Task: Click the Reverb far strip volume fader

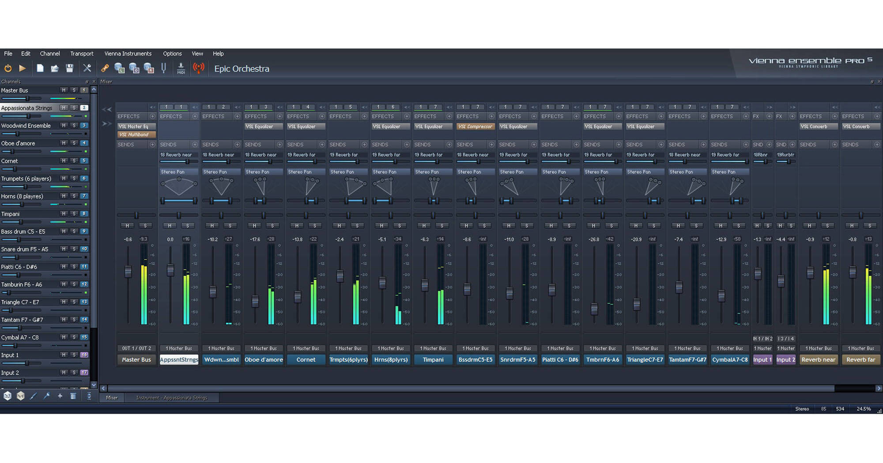Action: pyautogui.click(x=853, y=272)
